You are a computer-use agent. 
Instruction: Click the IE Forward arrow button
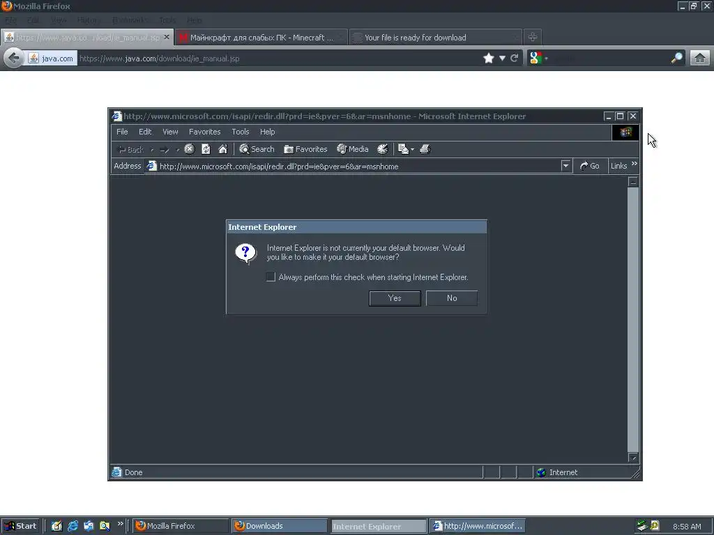(165, 149)
